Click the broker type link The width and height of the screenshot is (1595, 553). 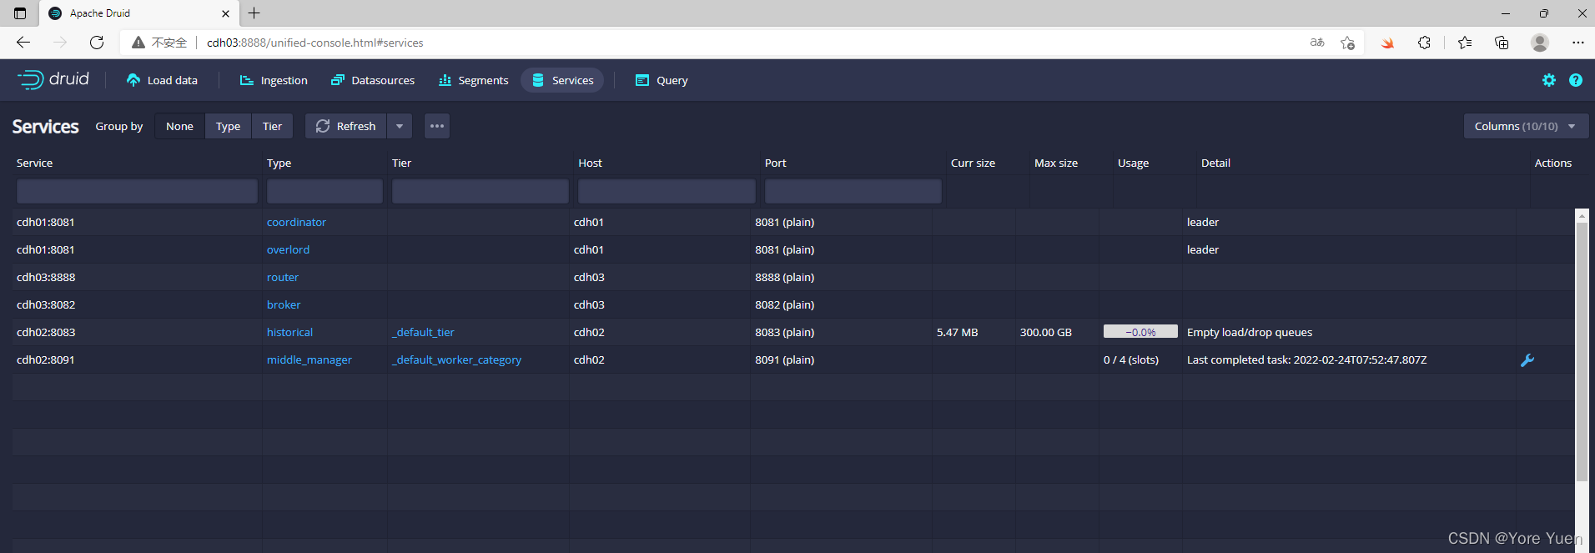pyautogui.click(x=284, y=304)
